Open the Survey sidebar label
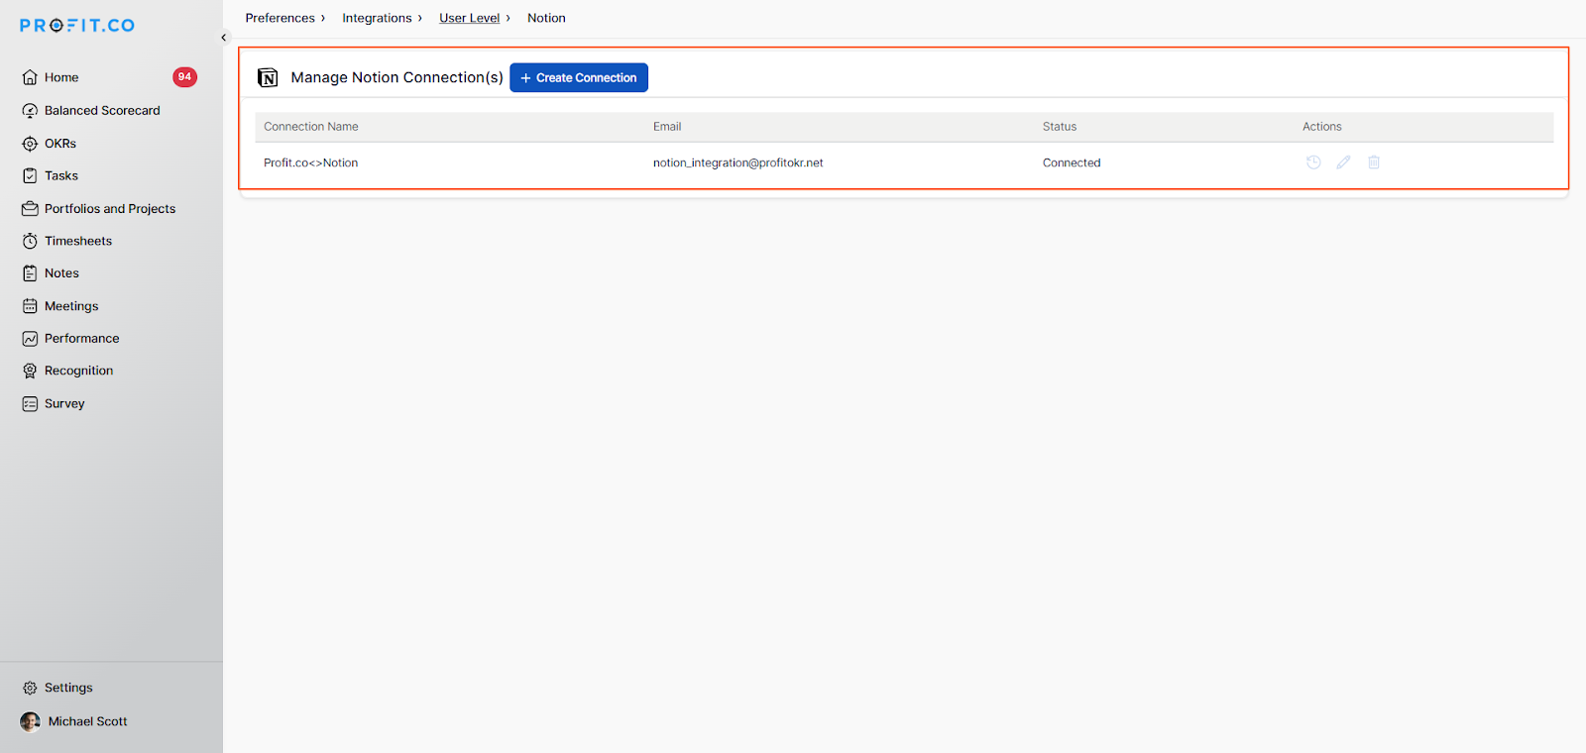Image resolution: width=1586 pixels, height=753 pixels. pos(64,404)
